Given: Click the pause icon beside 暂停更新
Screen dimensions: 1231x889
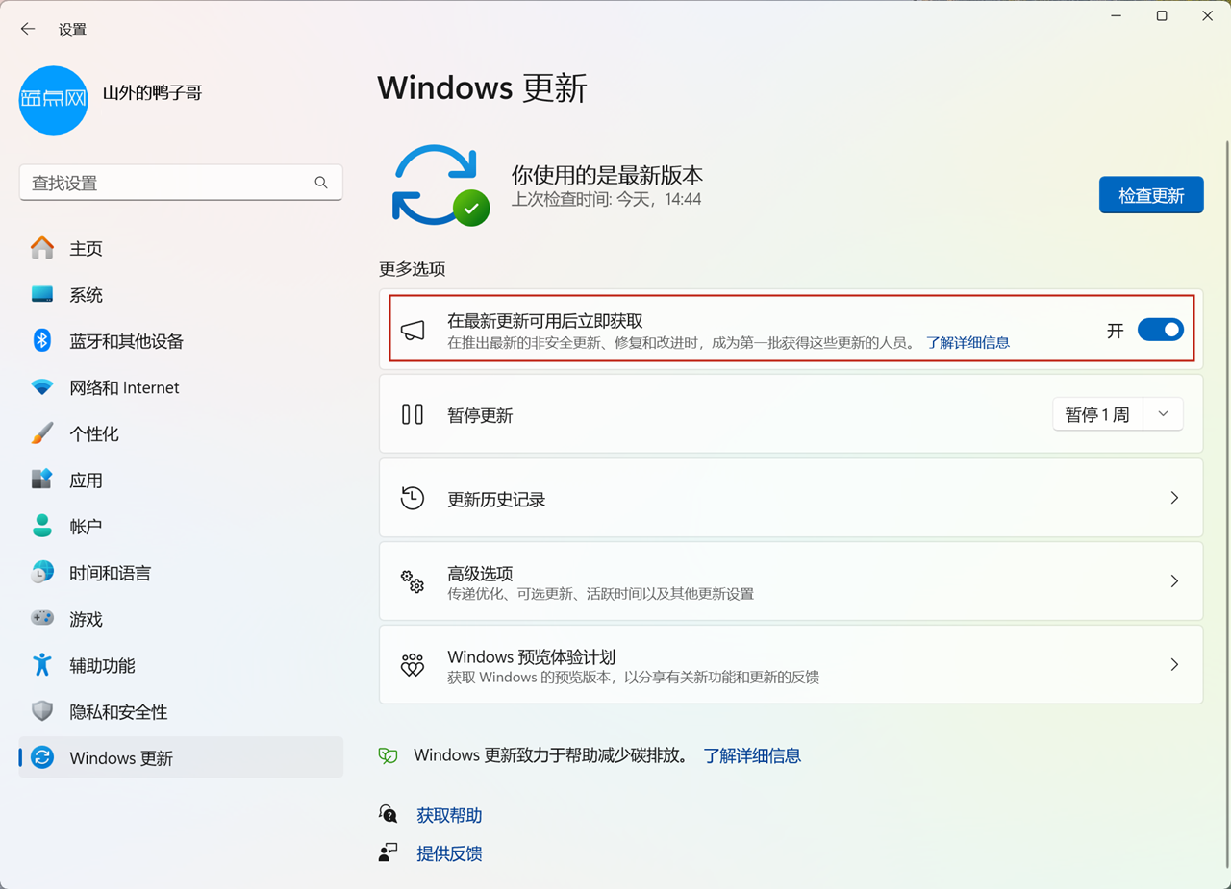Looking at the screenshot, I should click(x=413, y=414).
